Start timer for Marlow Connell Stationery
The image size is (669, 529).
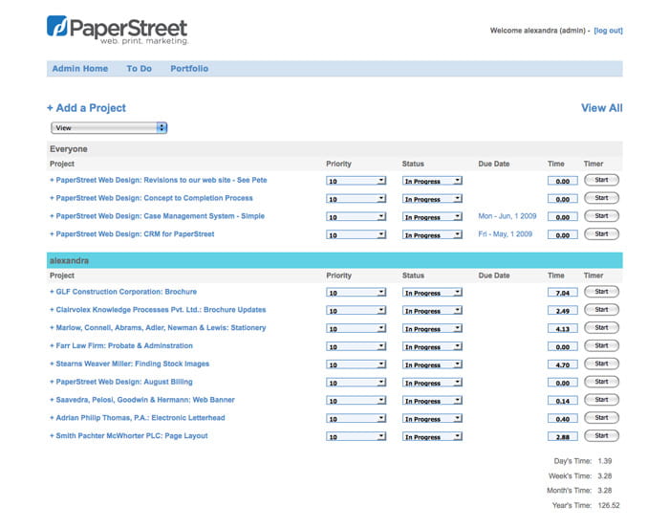(x=601, y=327)
